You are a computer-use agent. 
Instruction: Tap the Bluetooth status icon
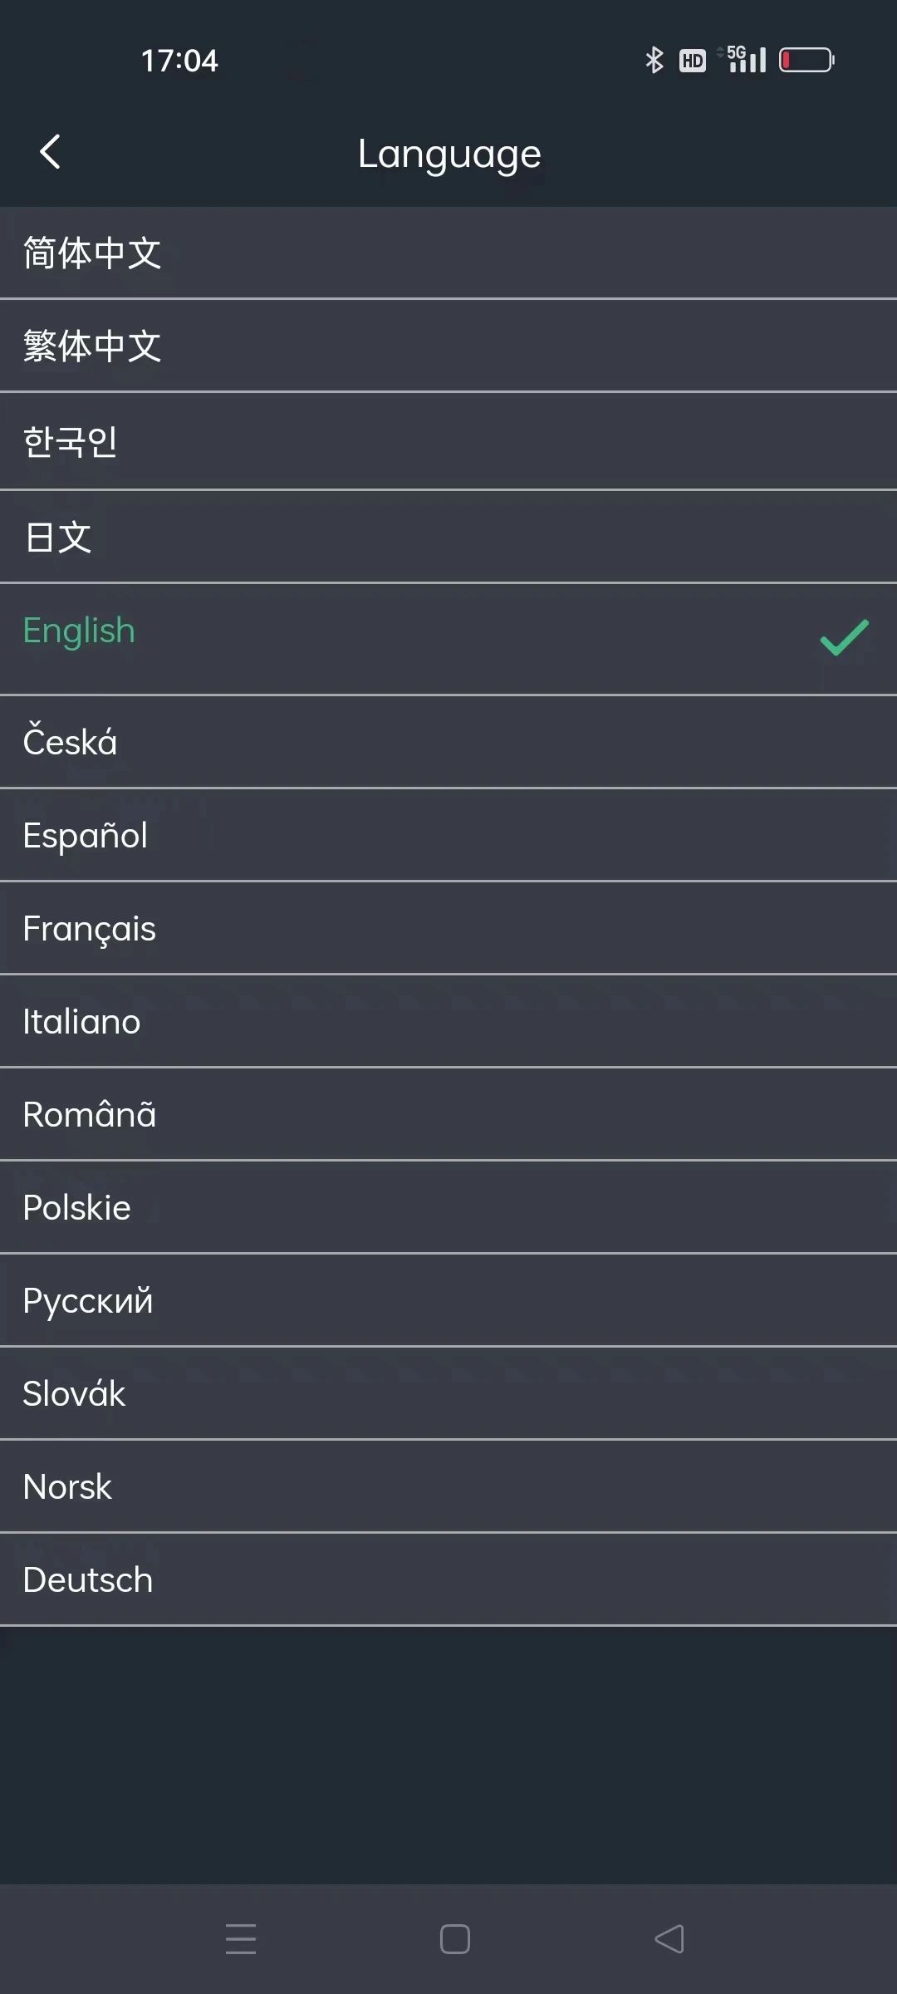pyautogui.click(x=654, y=60)
